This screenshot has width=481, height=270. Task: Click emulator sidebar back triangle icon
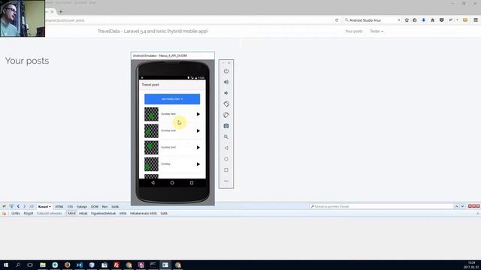pyautogui.click(x=226, y=148)
